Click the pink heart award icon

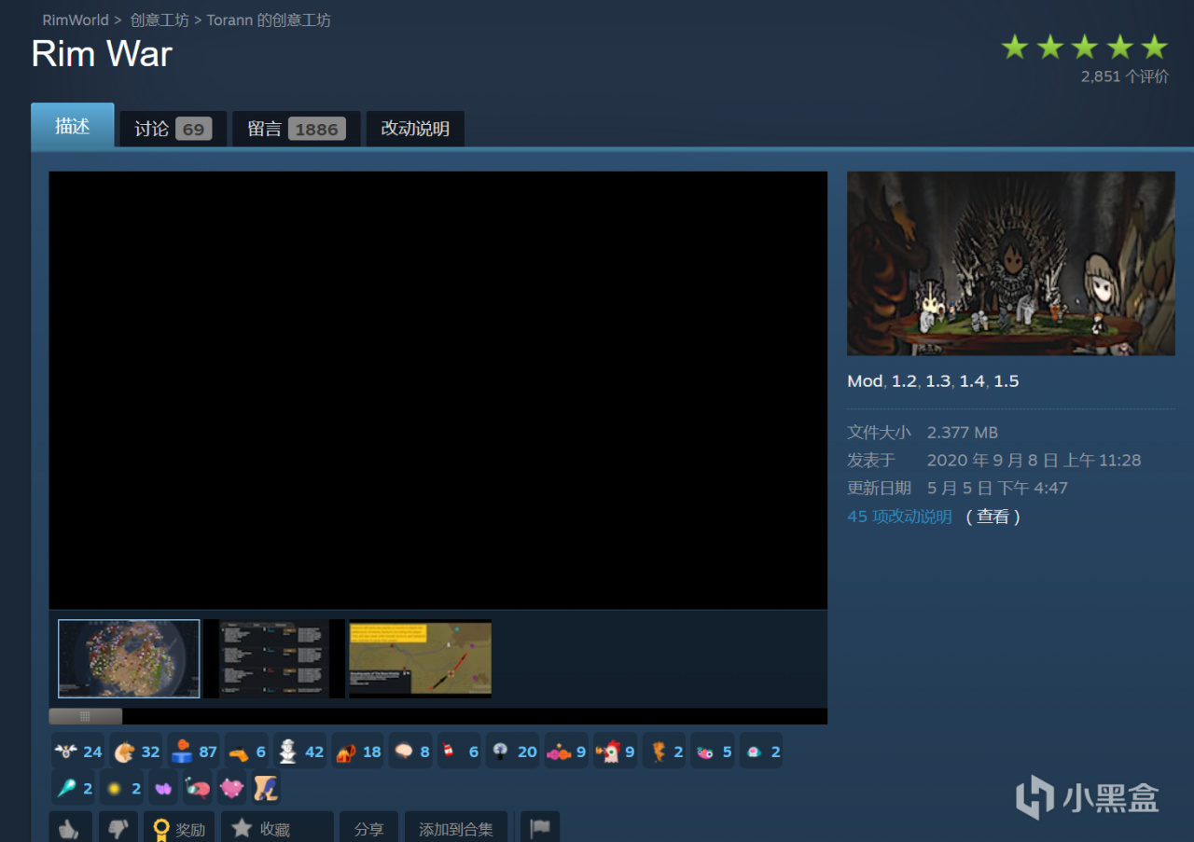pyautogui.click(x=232, y=788)
